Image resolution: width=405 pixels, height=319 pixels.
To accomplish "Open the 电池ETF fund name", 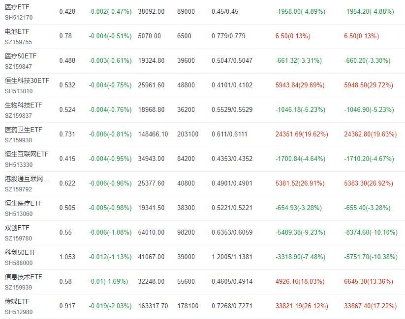I will pyautogui.click(x=17, y=31).
